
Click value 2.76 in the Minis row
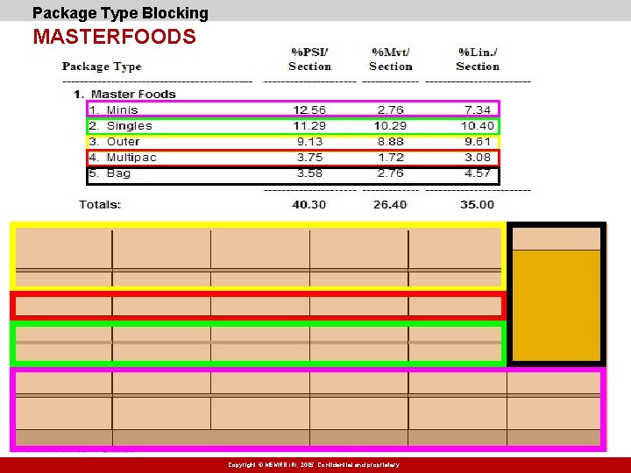coord(390,109)
